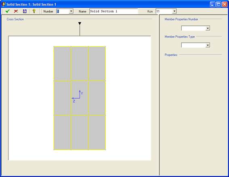Expand the Member Properties Number dropdown
Screen dimensions: 229x177
tap(208, 28)
